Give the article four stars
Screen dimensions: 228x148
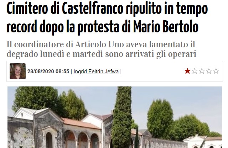click(x=209, y=71)
